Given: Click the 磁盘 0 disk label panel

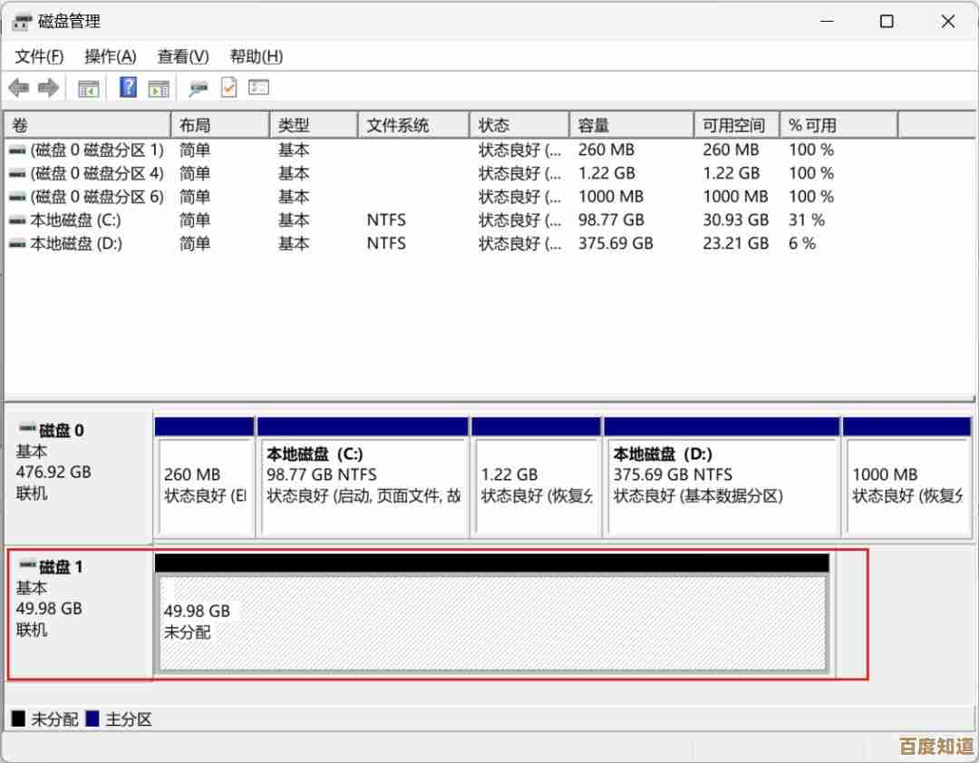Looking at the screenshot, I should click(79, 476).
